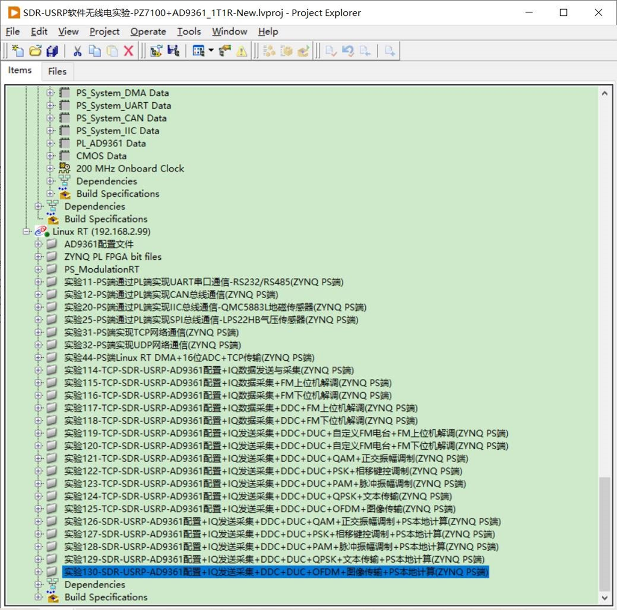The height and width of the screenshot is (610, 617).
Task: Click the Save All floppy disks icon
Action: point(52,51)
